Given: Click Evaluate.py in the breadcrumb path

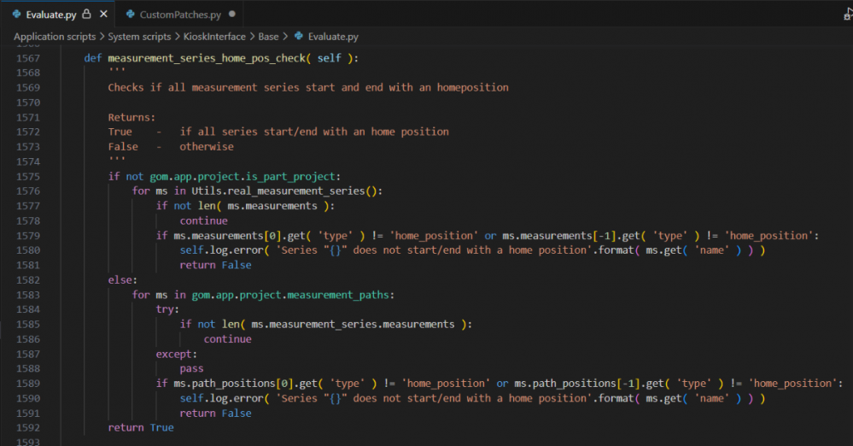Looking at the screenshot, I should (x=333, y=37).
